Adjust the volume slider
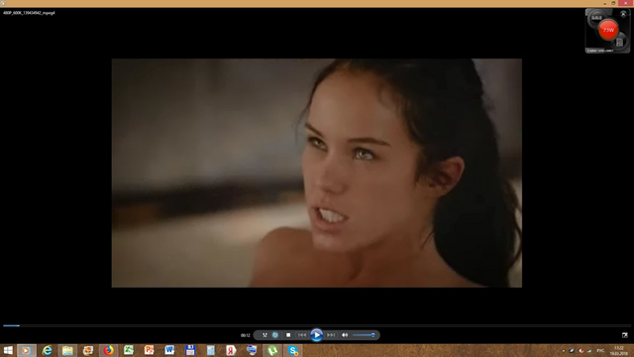 tap(364, 335)
